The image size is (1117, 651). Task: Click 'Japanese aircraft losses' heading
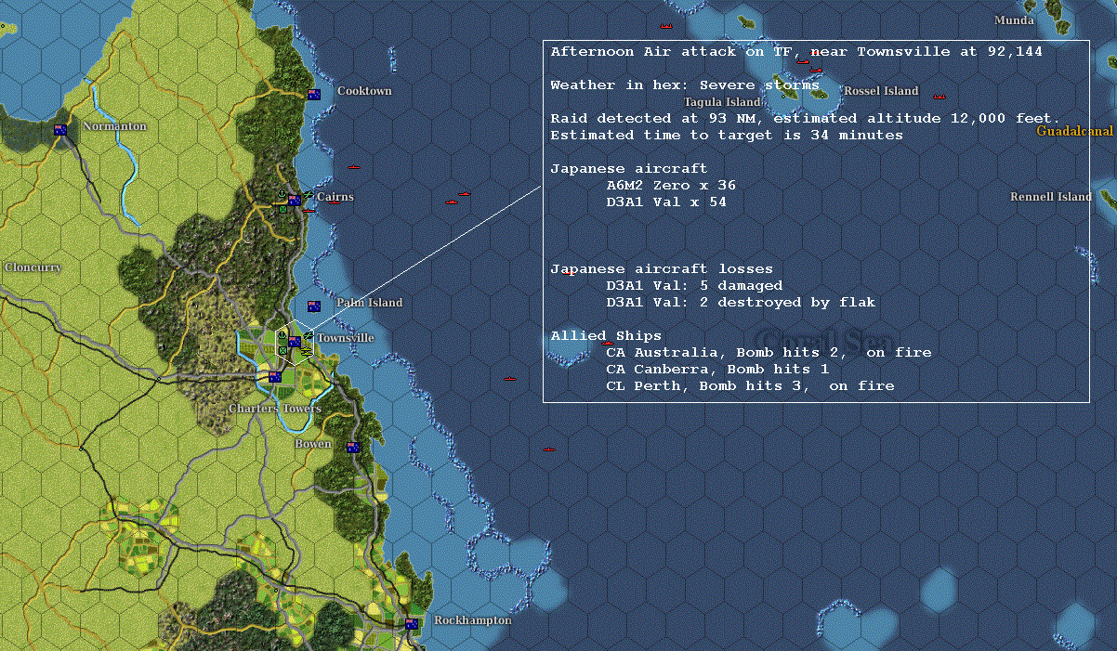(x=662, y=269)
